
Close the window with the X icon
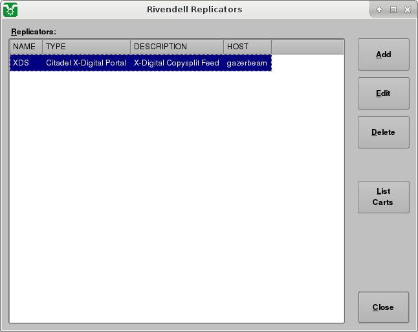click(x=407, y=10)
